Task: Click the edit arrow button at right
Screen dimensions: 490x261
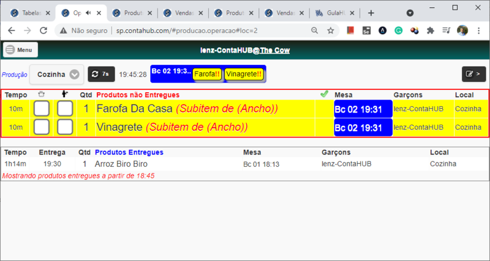Action: pos(473,74)
